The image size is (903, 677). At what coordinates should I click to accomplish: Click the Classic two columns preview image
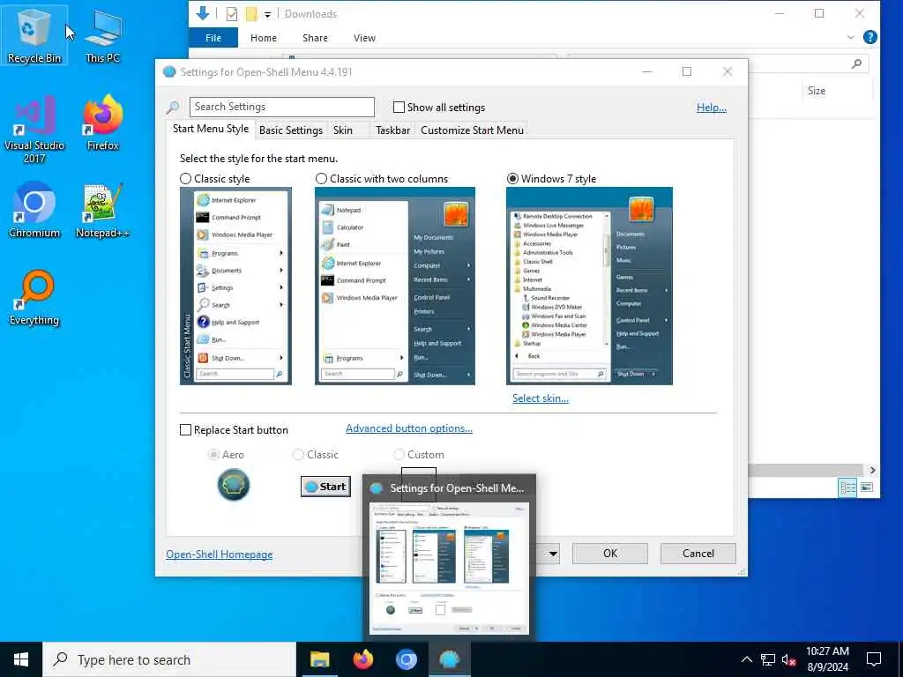pos(395,286)
